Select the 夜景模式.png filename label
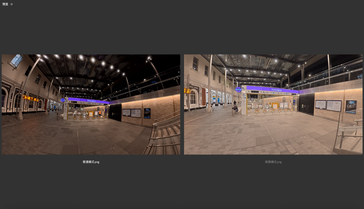The height and width of the screenshot is (209, 364). coord(273,162)
